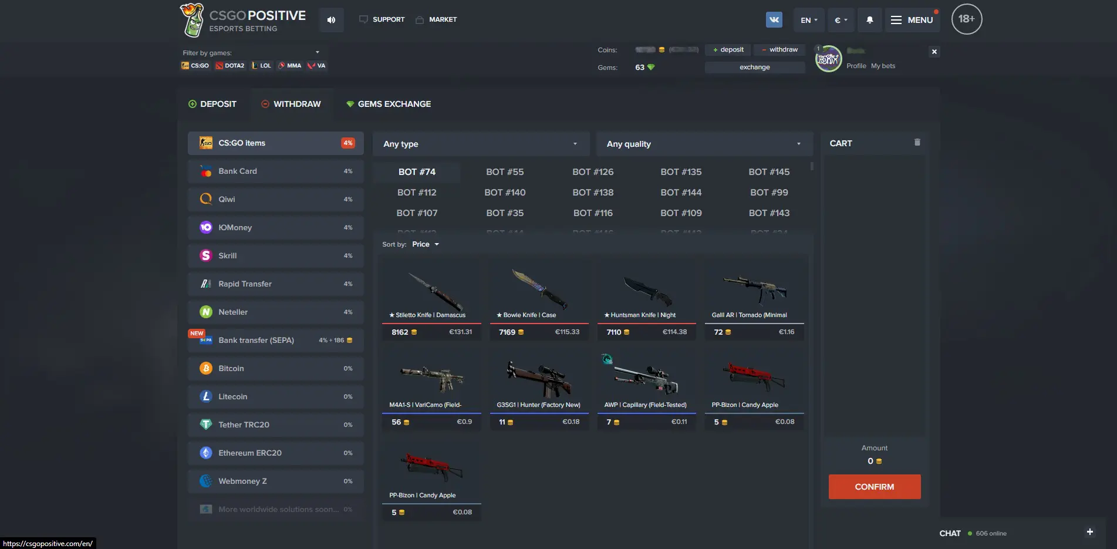Empty the cart with trash icon
1117x549 pixels.
tap(917, 142)
